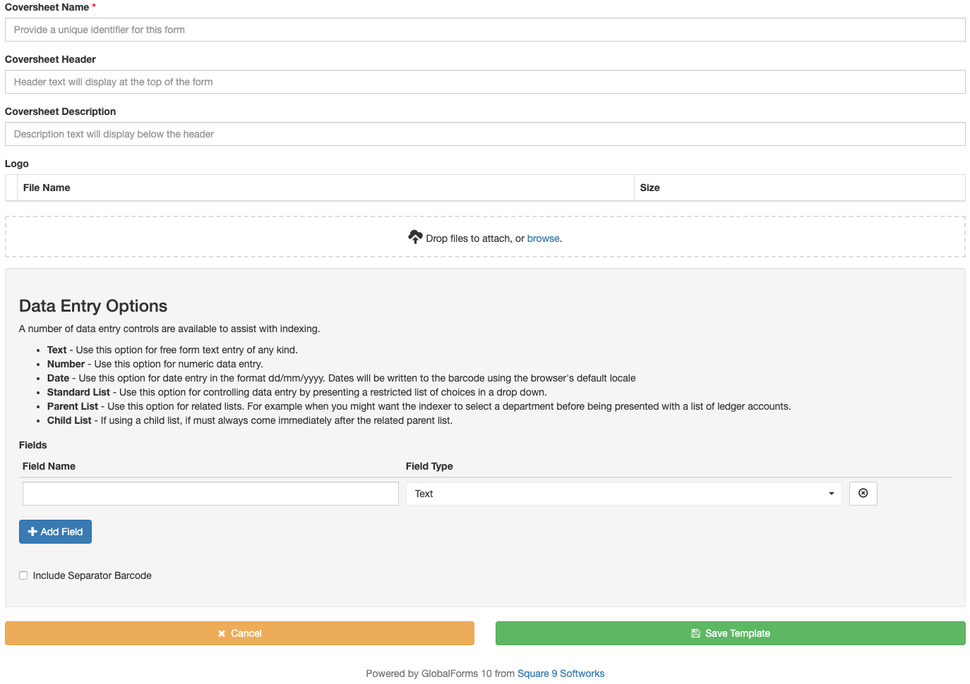Click the orange Cancel button
This screenshot has height=684, width=970.
click(x=239, y=633)
